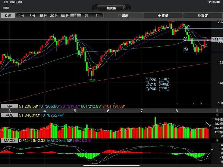The width and height of the screenshot is (223, 167).
Task: Tap the 20T:211.37 moving average value
Action: point(70,106)
